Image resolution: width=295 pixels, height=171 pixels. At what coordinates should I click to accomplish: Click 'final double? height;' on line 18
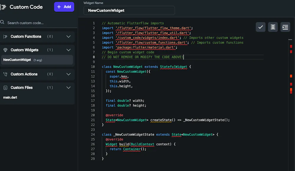pos(126,105)
